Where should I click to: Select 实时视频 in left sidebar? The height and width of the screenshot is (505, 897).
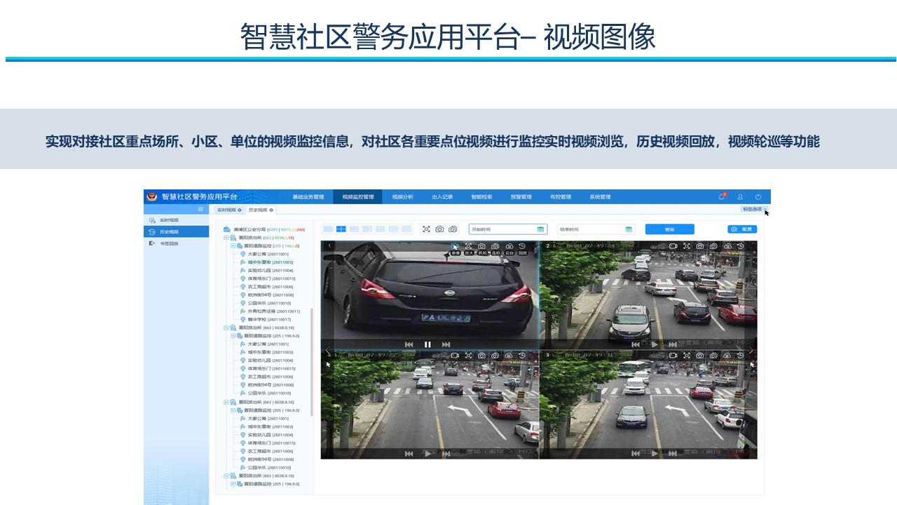point(176,220)
